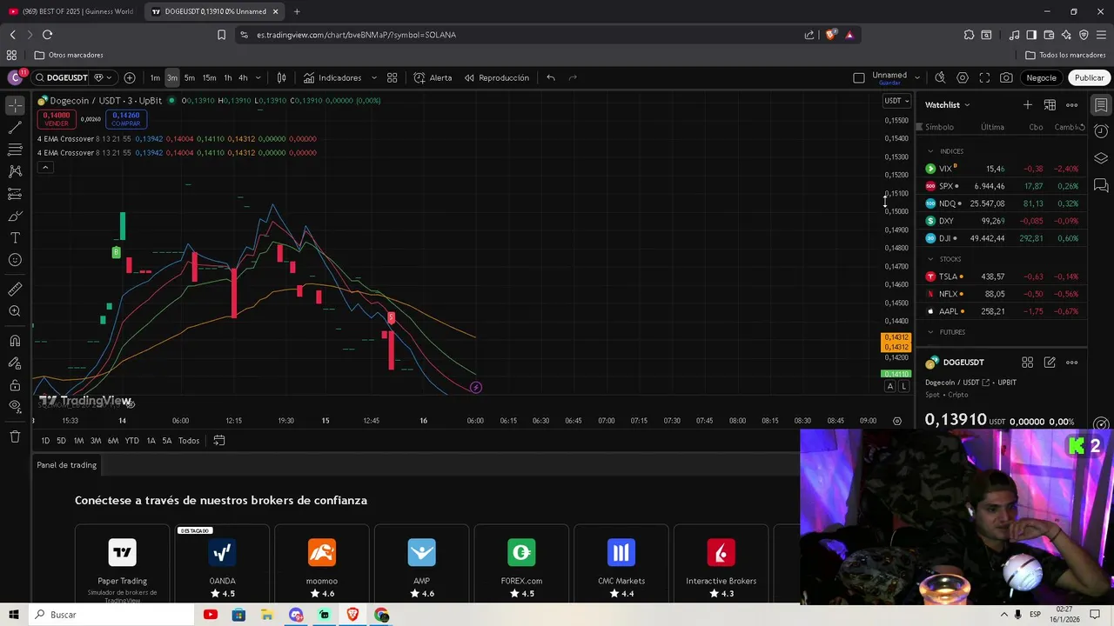Viewport: 1114px width, 626px height.
Task: Select the 15m timeframe
Action: (x=209, y=77)
